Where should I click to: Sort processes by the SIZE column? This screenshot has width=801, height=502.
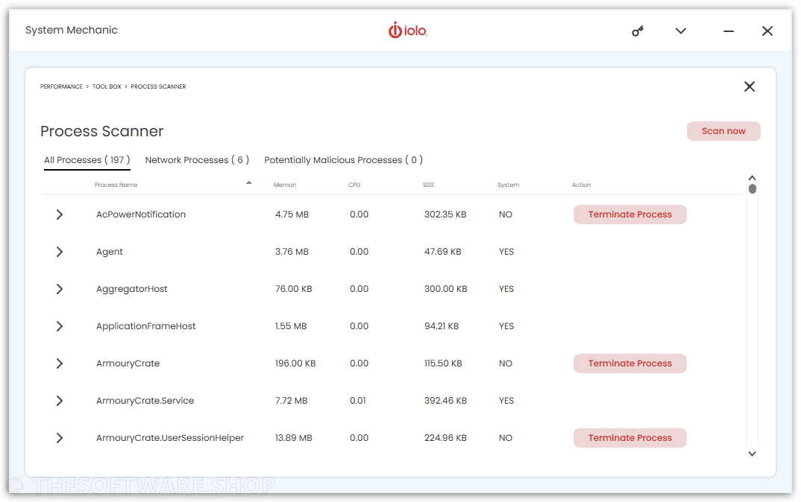tap(429, 185)
